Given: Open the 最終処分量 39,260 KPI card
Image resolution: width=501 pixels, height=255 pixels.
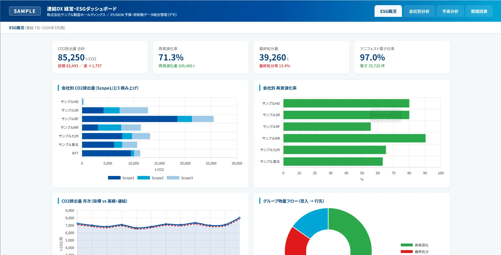Looking at the screenshot, I should click(301, 57).
